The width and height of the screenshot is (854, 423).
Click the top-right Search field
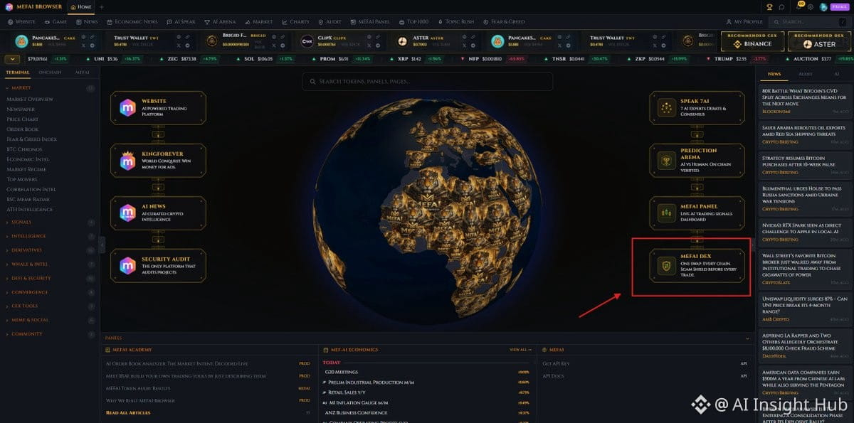809,22
